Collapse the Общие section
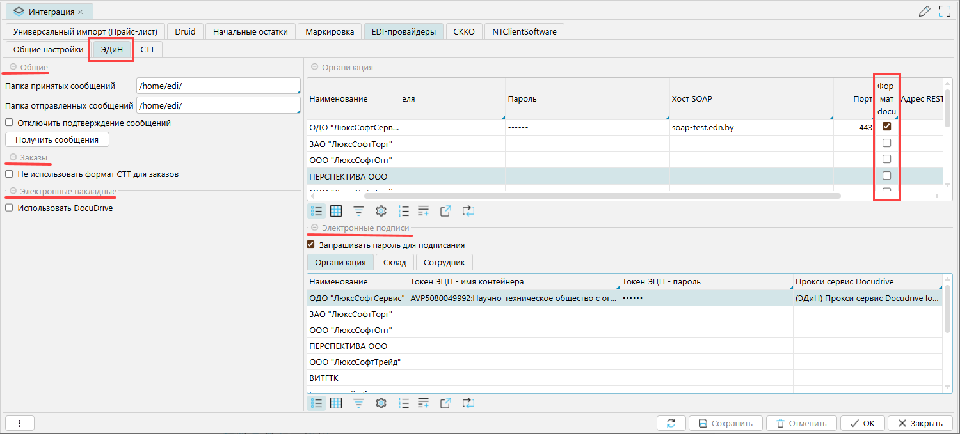The width and height of the screenshot is (960, 434). tap(13, 67)
